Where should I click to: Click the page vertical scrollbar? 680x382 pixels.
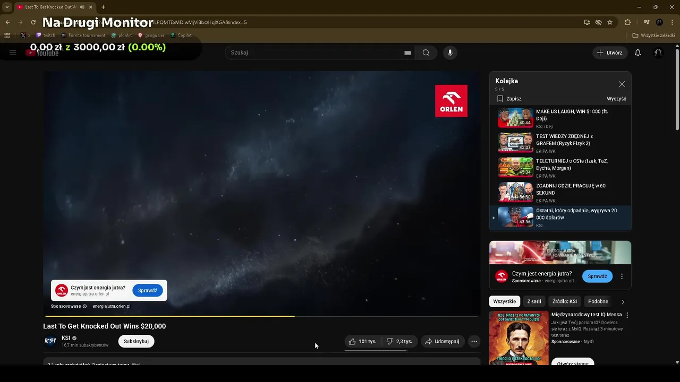[x=677, y=89]
